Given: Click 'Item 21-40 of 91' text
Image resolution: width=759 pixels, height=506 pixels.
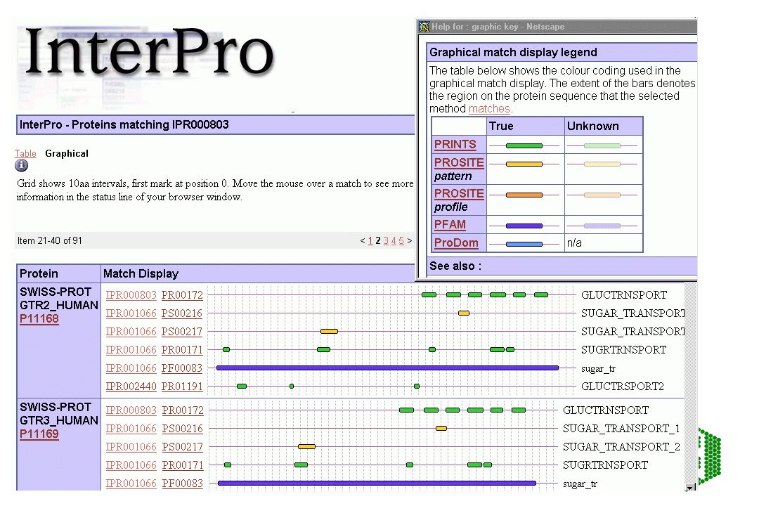Looking at the screenshot, I should (x=49, y=240).
